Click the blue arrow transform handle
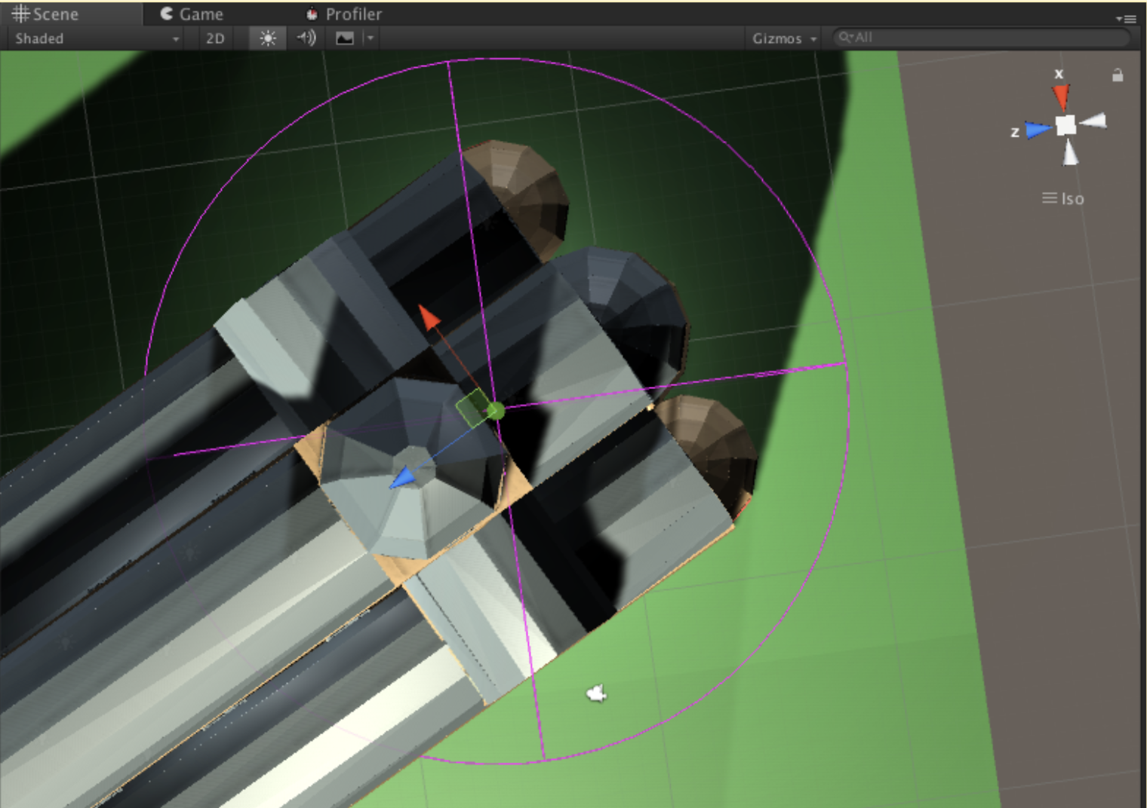 402,478
